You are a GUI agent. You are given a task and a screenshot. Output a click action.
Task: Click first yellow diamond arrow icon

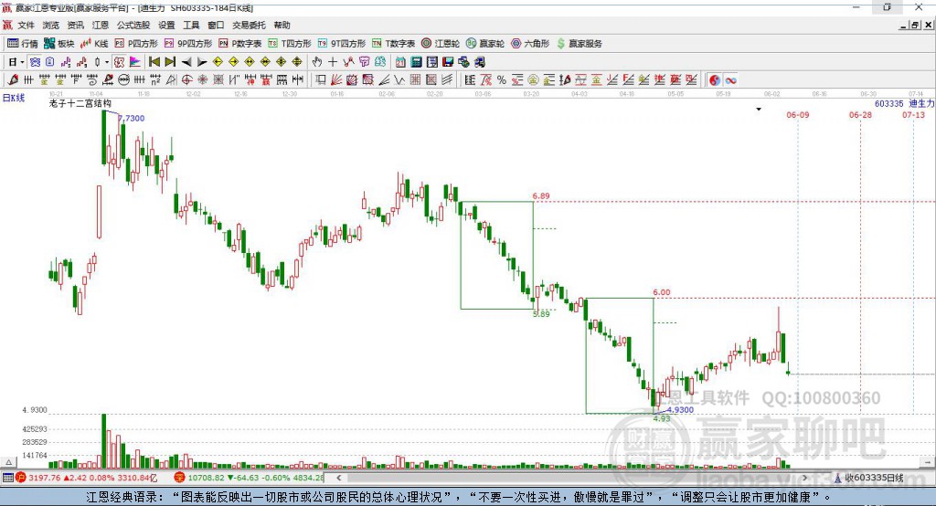coord(218,62)
